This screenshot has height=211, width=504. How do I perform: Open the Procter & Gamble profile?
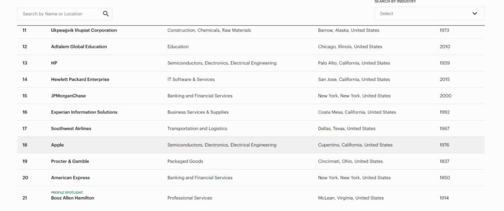(70, 161)
